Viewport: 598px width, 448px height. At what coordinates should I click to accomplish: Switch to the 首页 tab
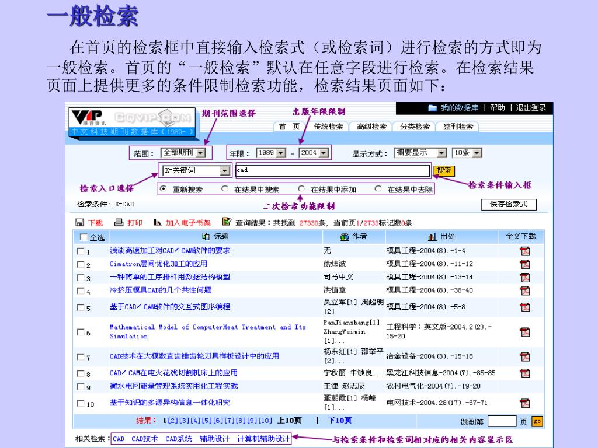pyautogui.click(x=290, y=127)
